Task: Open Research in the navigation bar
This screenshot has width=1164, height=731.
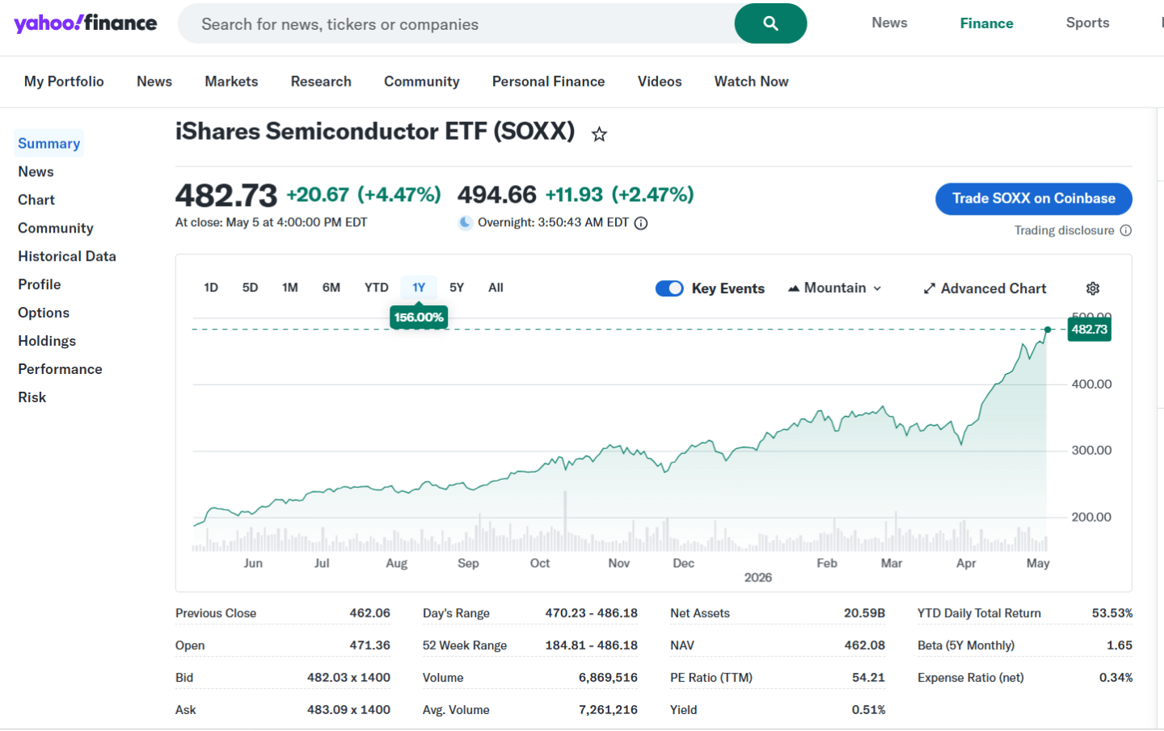Action: [321, 82]
